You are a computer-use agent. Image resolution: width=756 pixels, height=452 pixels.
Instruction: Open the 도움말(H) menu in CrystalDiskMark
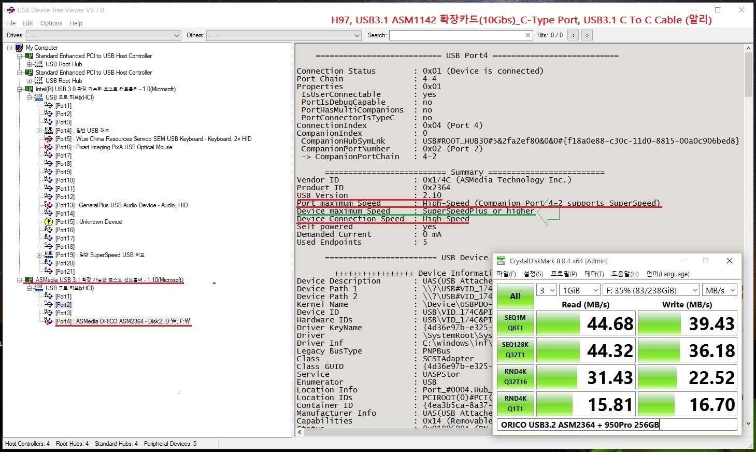click(625, 274)
